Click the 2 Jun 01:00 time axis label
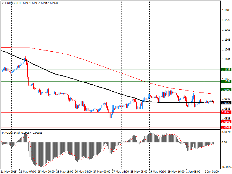Viewport: 232px width, 174px height. (212, 172)
